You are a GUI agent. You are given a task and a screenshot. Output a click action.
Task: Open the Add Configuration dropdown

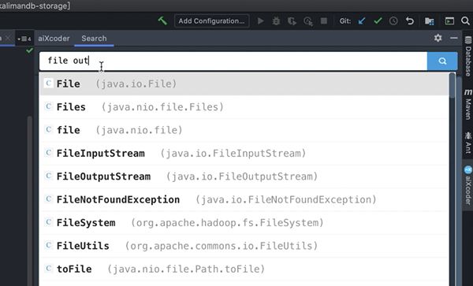[x=211, y=20]
